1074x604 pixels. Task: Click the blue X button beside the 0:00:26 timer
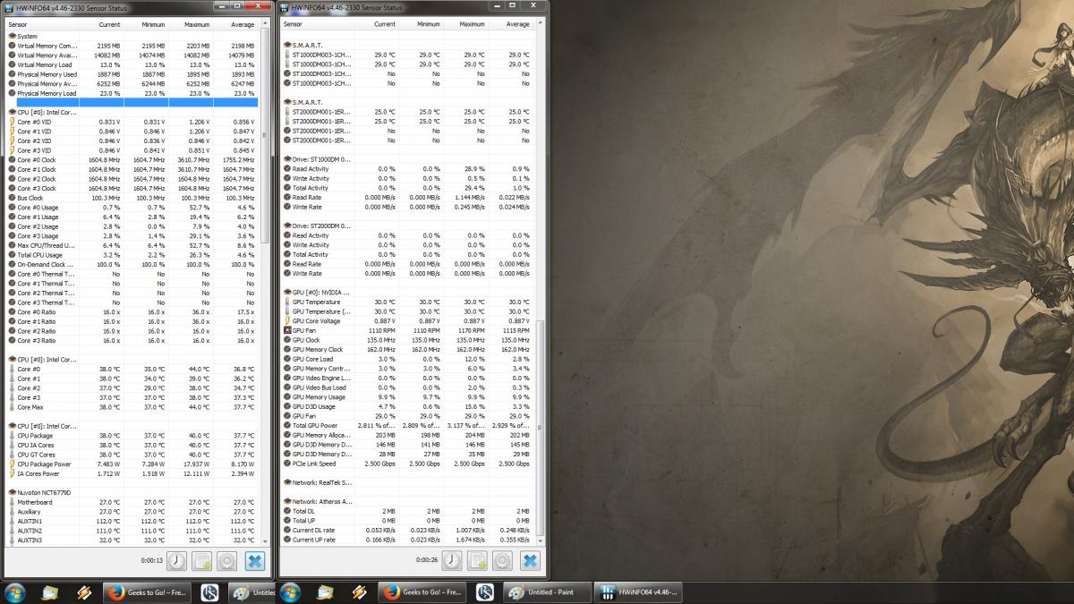coord(530,561)
